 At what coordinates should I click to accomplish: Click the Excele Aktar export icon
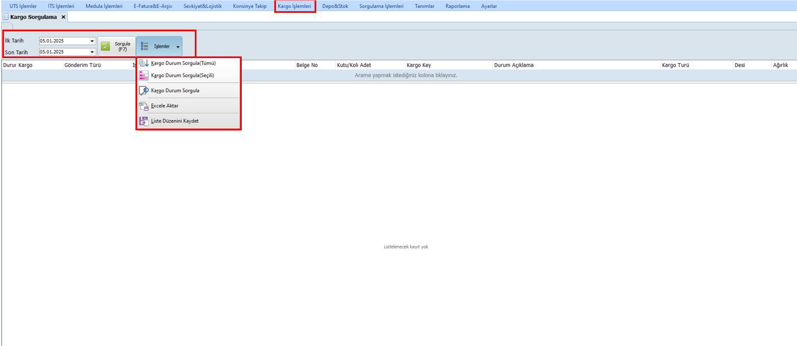pos(143,106)
